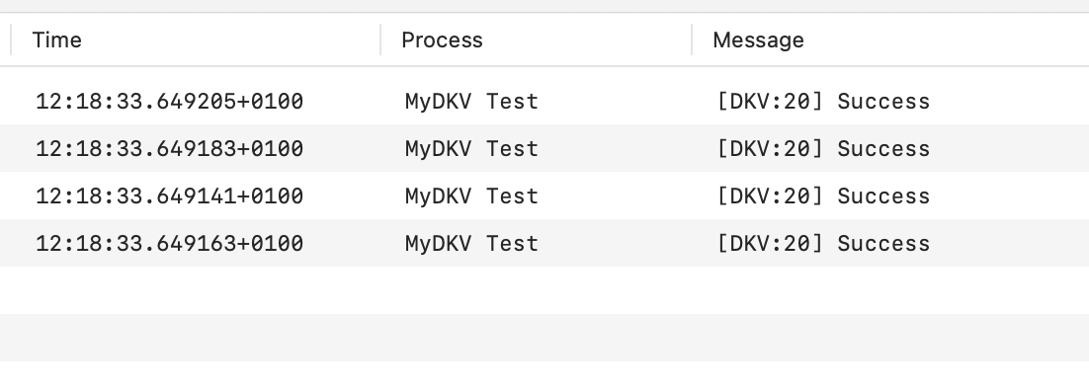Sort logs by the Time column header
This screenshot has height=391, width=1089.
point(57,40)
